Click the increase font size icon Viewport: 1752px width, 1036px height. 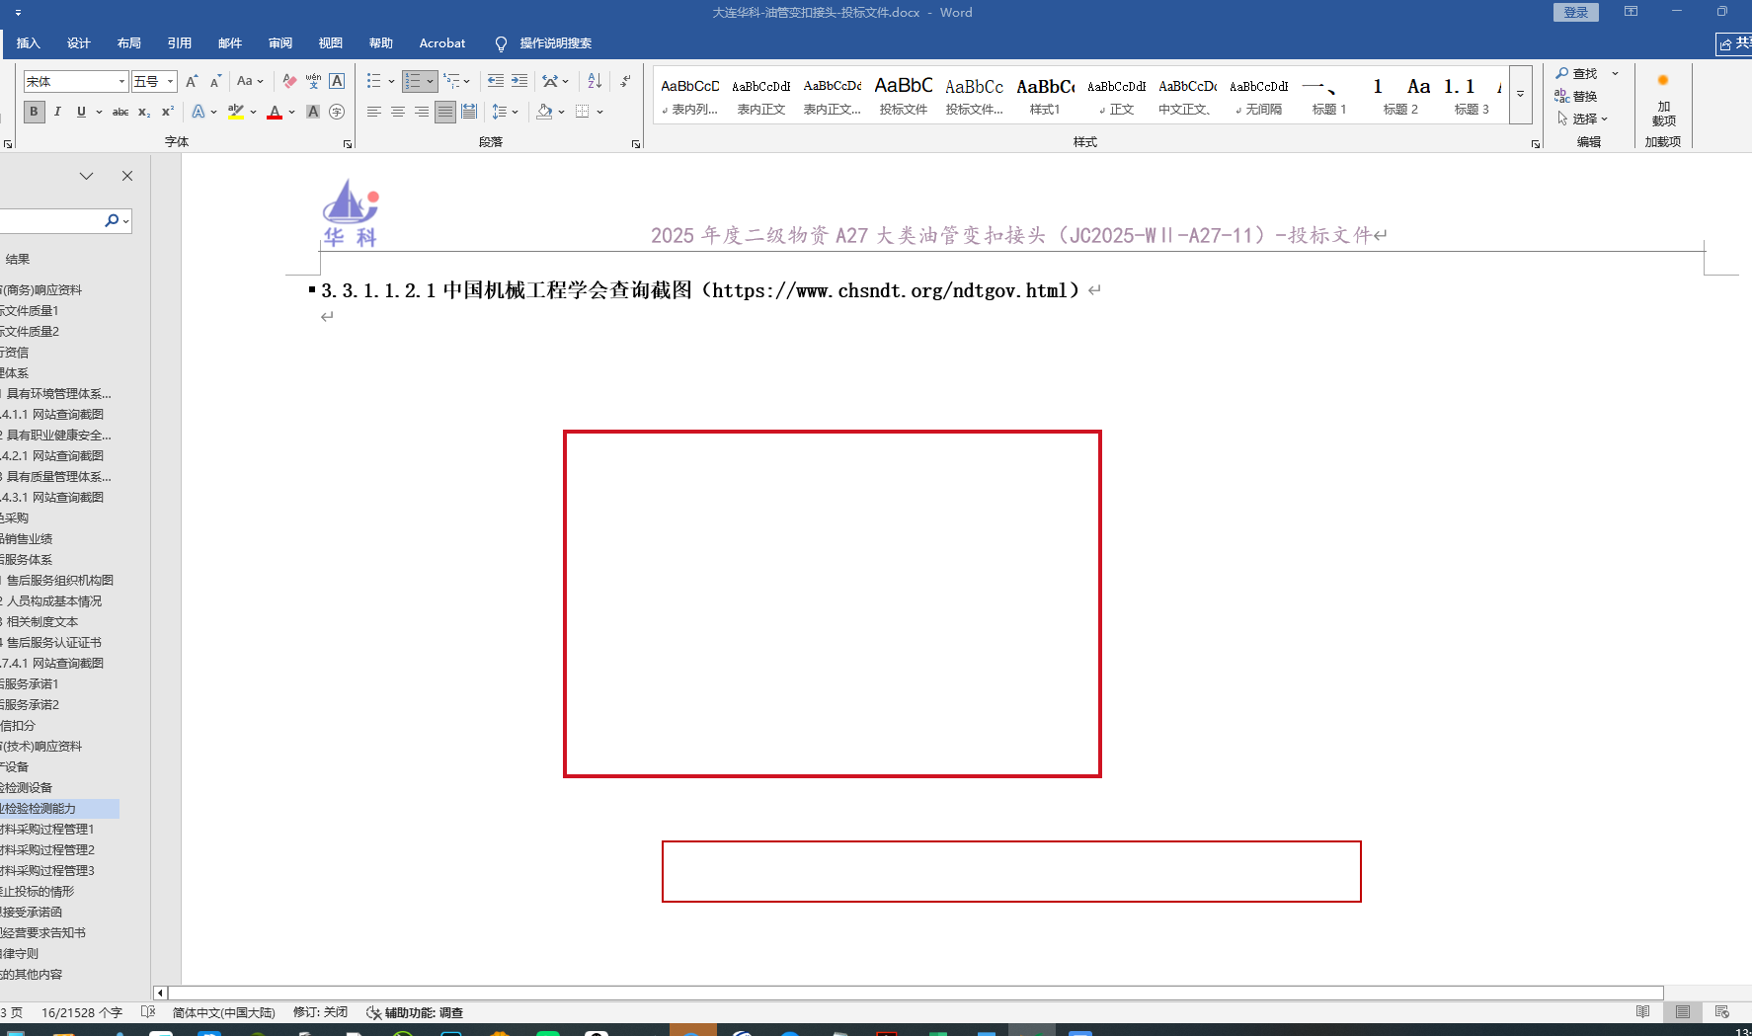[192, 81]
